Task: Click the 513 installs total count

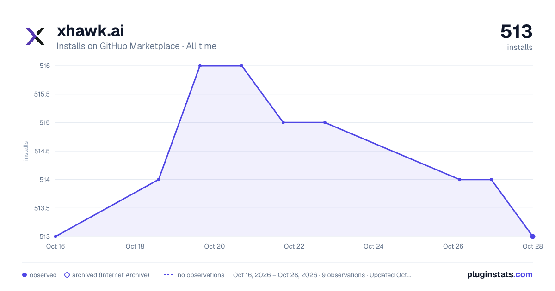Action: pyautogui.click(x=517, y=32)
